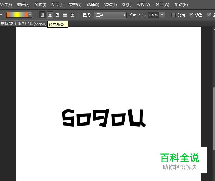Open the 模式 blend mode dropdown
Screen dimensions: 215x181
point(110,15)
